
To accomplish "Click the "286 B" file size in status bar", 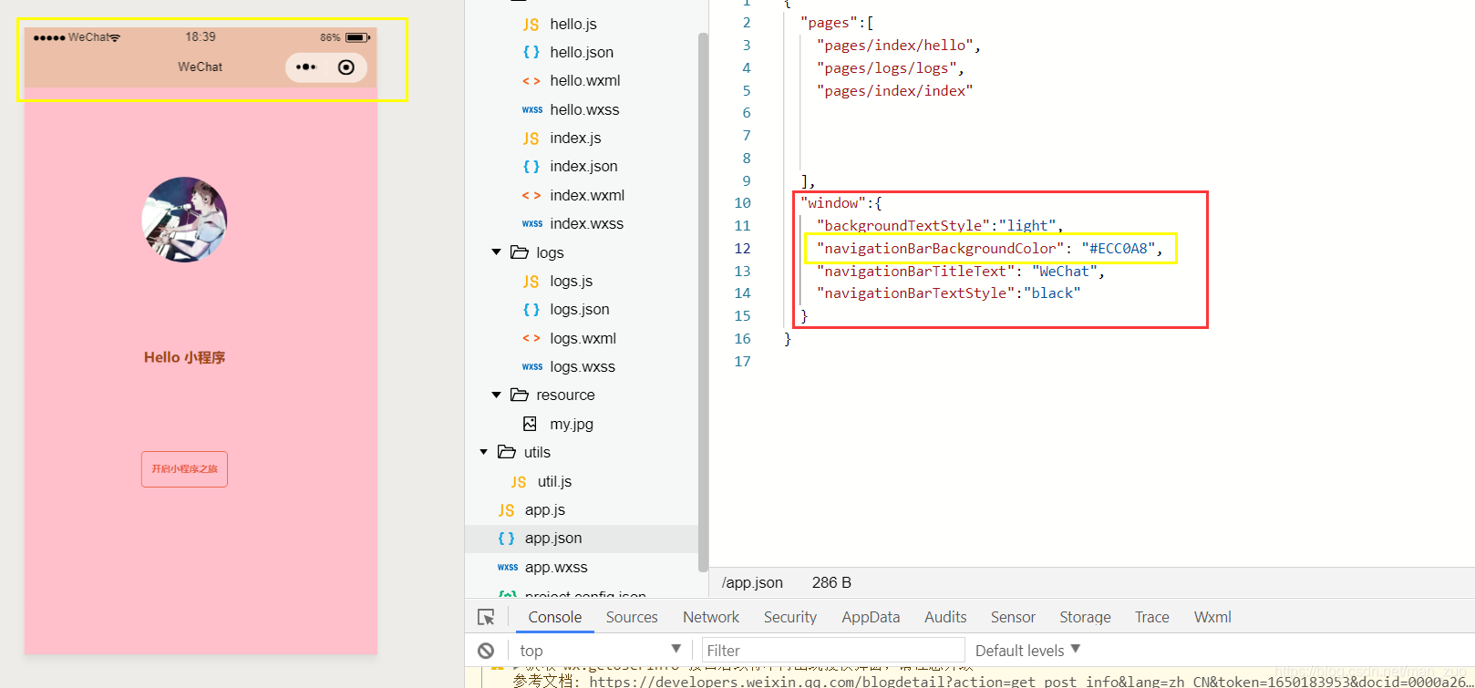I will point(831,582).
